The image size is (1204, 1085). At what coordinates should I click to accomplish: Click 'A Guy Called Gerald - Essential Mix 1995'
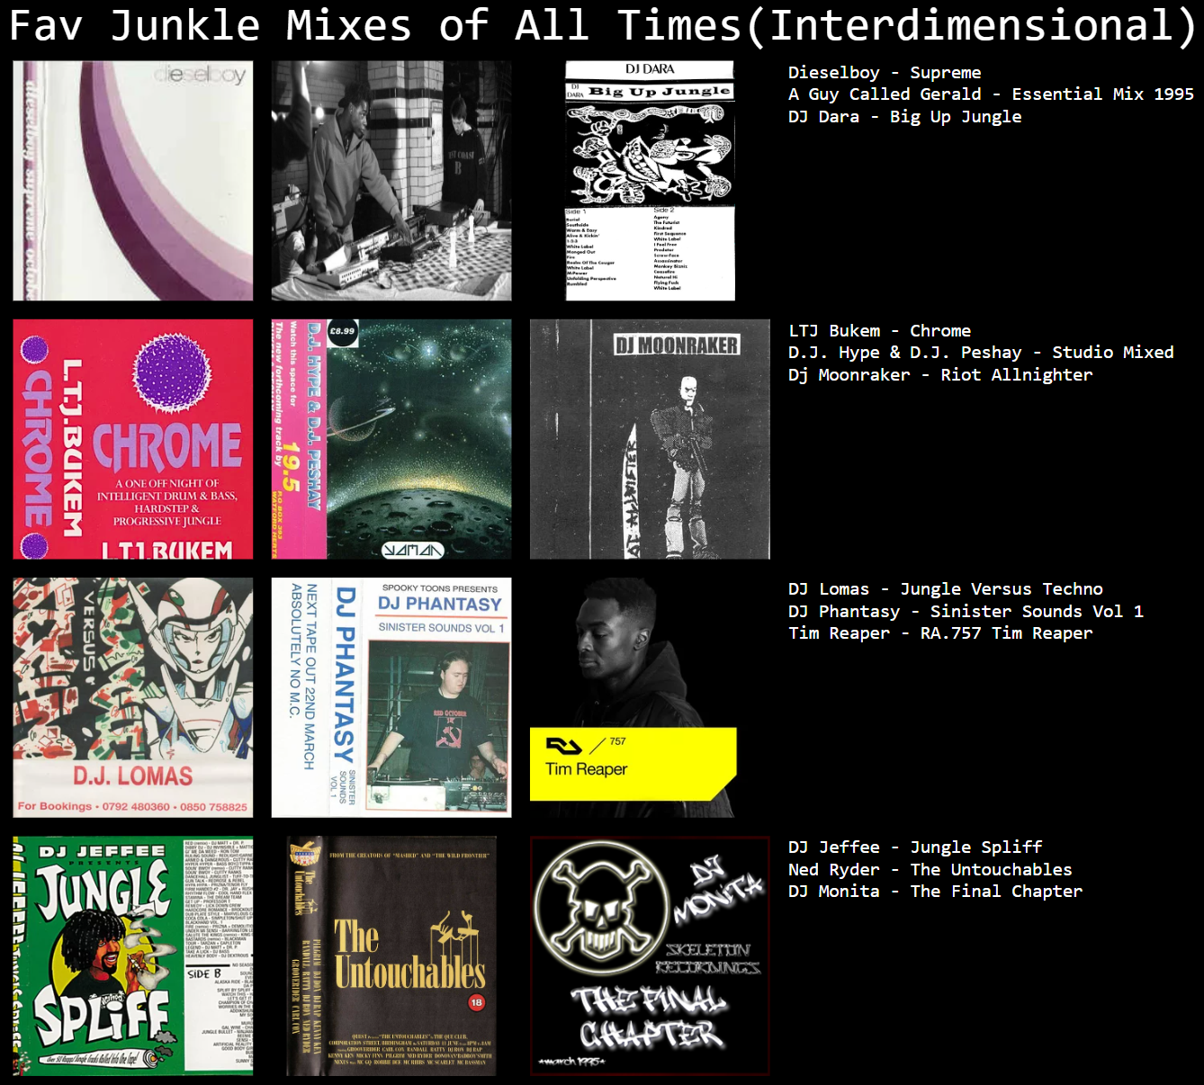(991, 94)
